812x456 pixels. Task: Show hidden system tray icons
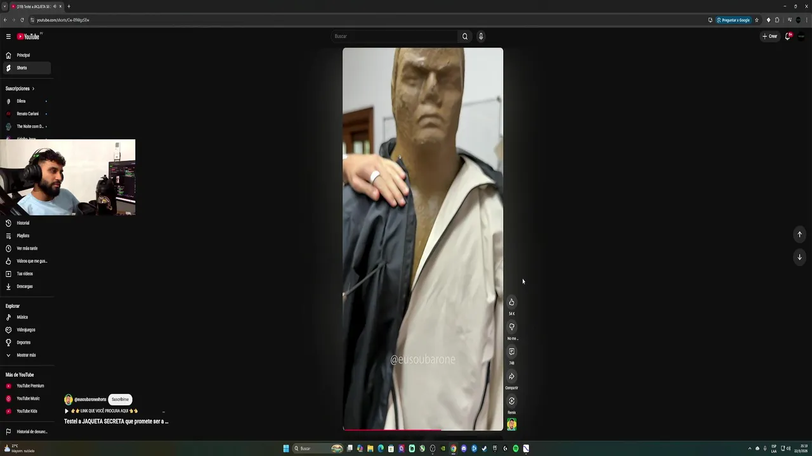click(x=749, y=448)
